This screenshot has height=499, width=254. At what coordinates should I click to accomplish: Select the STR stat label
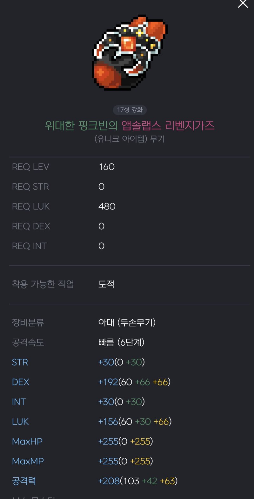[x=20, y=362]
